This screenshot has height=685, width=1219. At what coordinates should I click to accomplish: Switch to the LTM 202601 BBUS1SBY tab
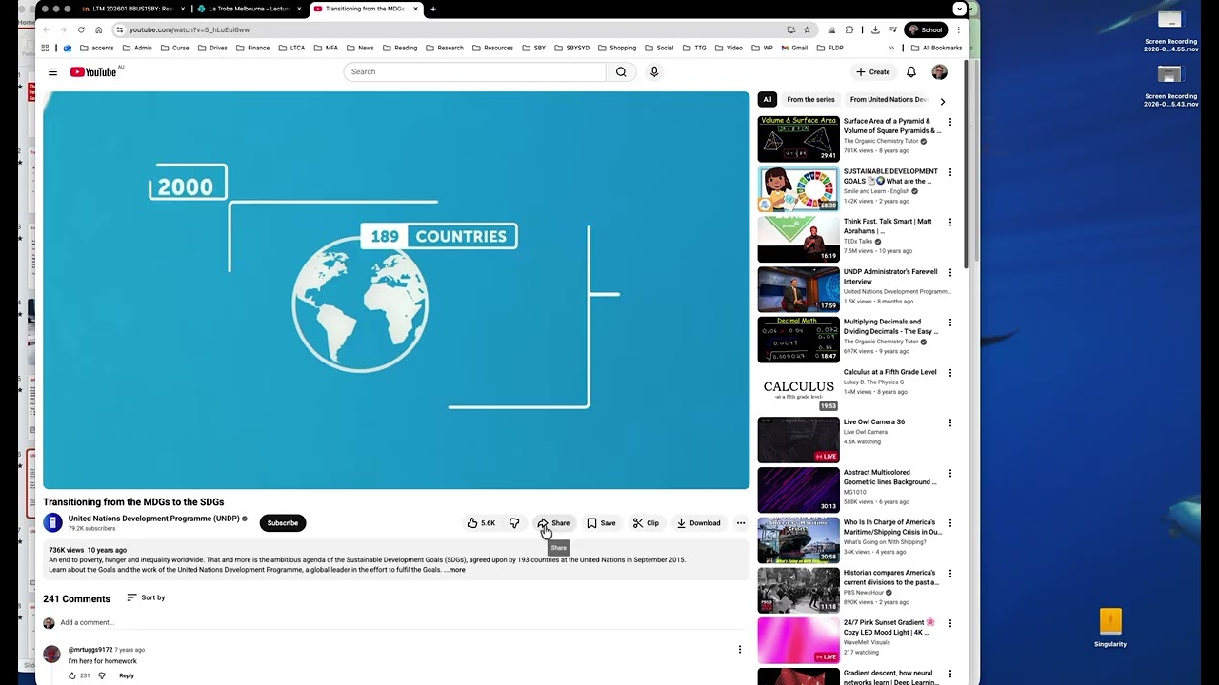click(x=131, y=9)
